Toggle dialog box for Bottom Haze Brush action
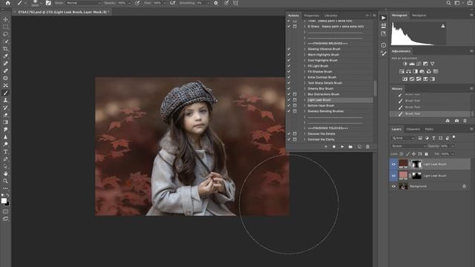The width and height of the screenshot is (475, 267). (x=295, y=105)
